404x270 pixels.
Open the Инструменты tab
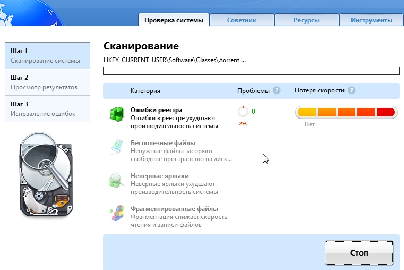click(x=372, y=20)
